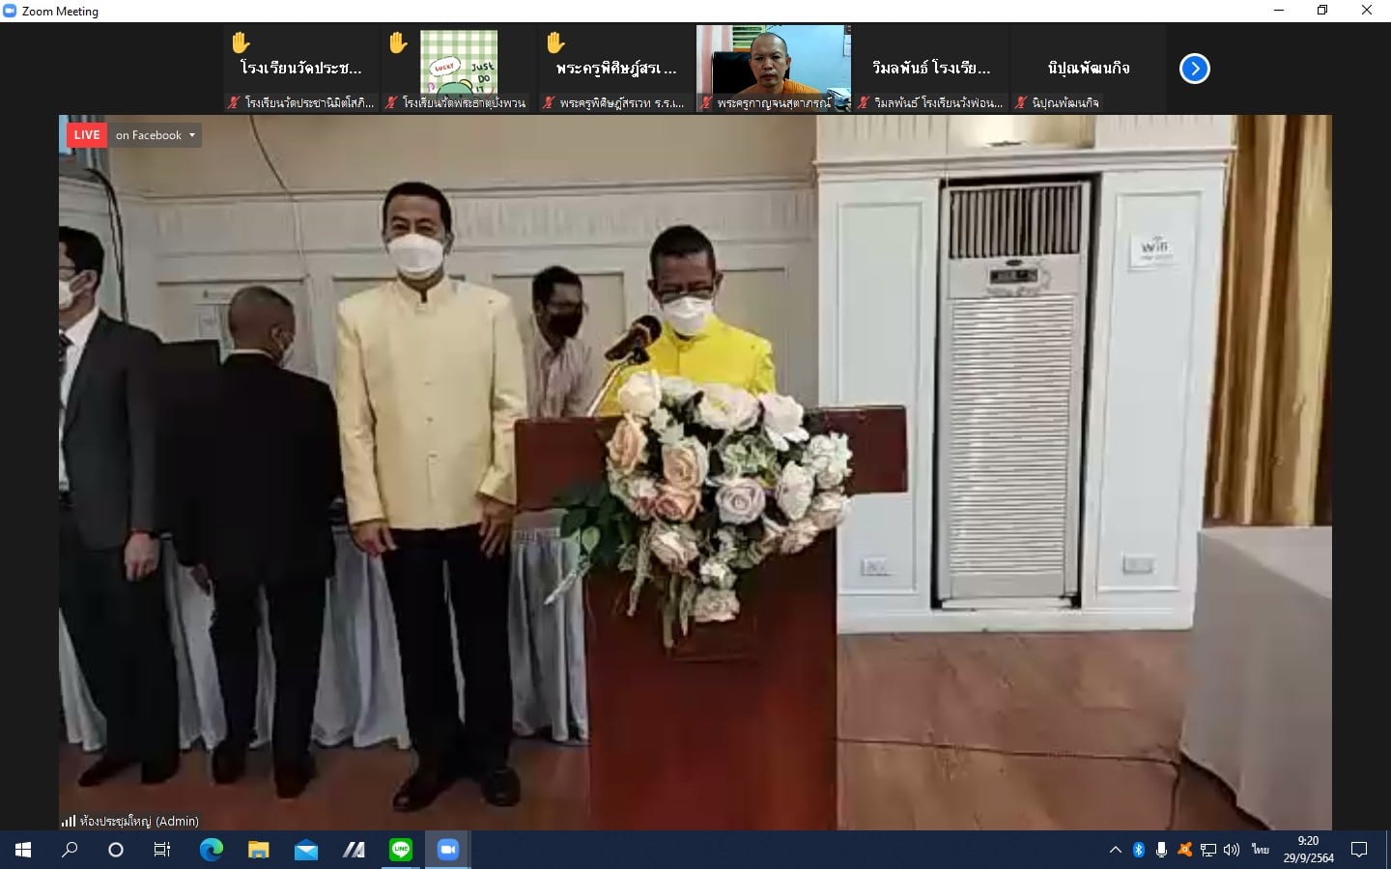Expand the hidden system tray icons
The height and width of the screenshot is (869, 1391).
point(1115,850)
